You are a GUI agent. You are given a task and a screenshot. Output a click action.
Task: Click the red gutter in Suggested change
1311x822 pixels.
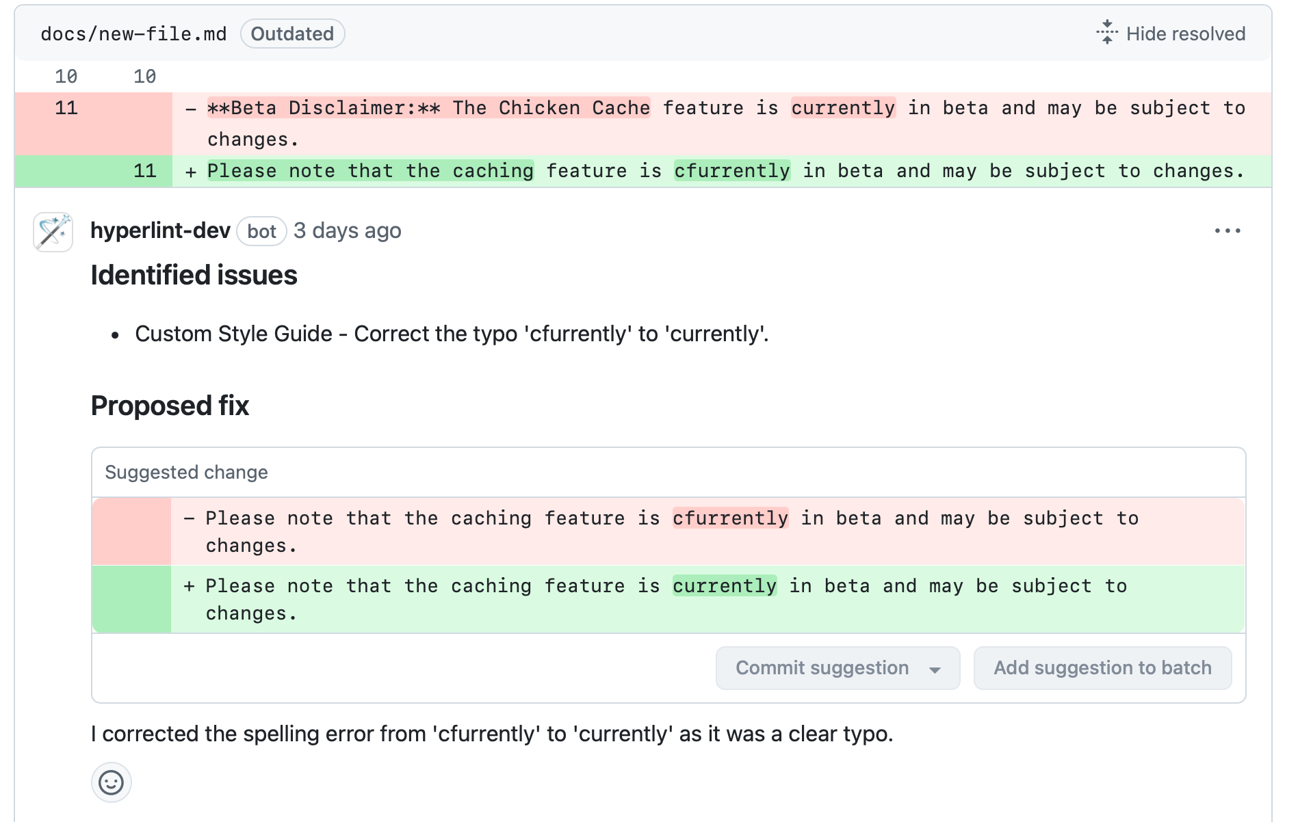pyautogui.click(x=131, y=531)
